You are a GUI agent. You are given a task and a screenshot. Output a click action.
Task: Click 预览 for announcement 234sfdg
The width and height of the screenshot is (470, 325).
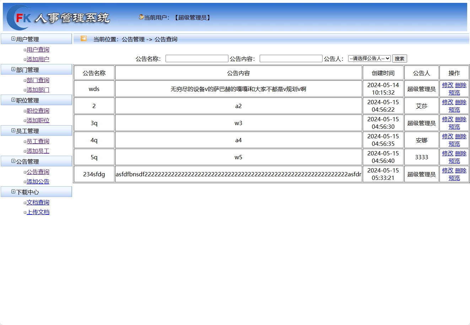tap(454, 178)
